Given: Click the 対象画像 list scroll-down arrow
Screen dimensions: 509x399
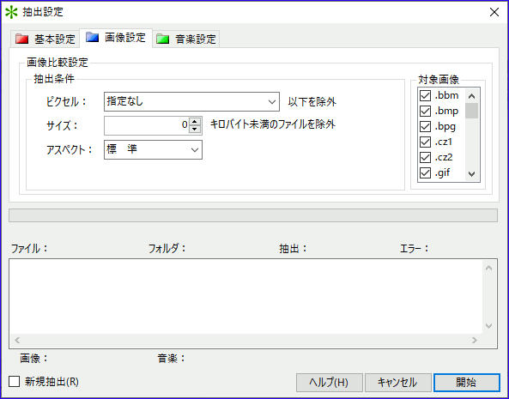Looking at the screenshot, I should 472,174.
